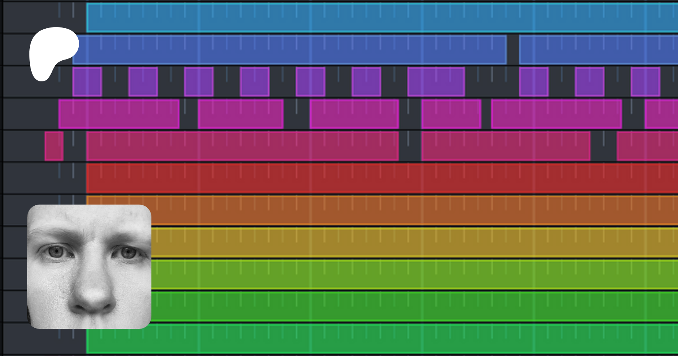
Task: Select the shortest magenta clip on the fourth track
Action: coord(451,114)
